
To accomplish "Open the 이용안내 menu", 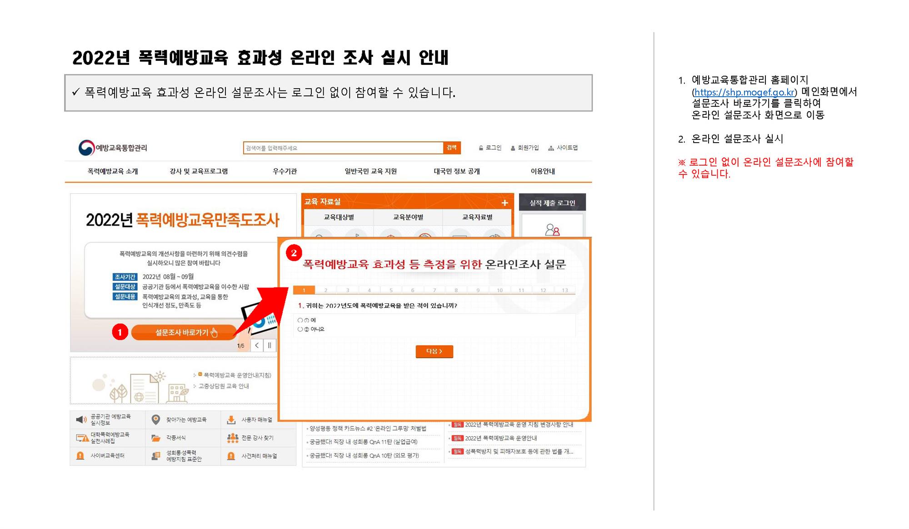I will tap(543, 171).
